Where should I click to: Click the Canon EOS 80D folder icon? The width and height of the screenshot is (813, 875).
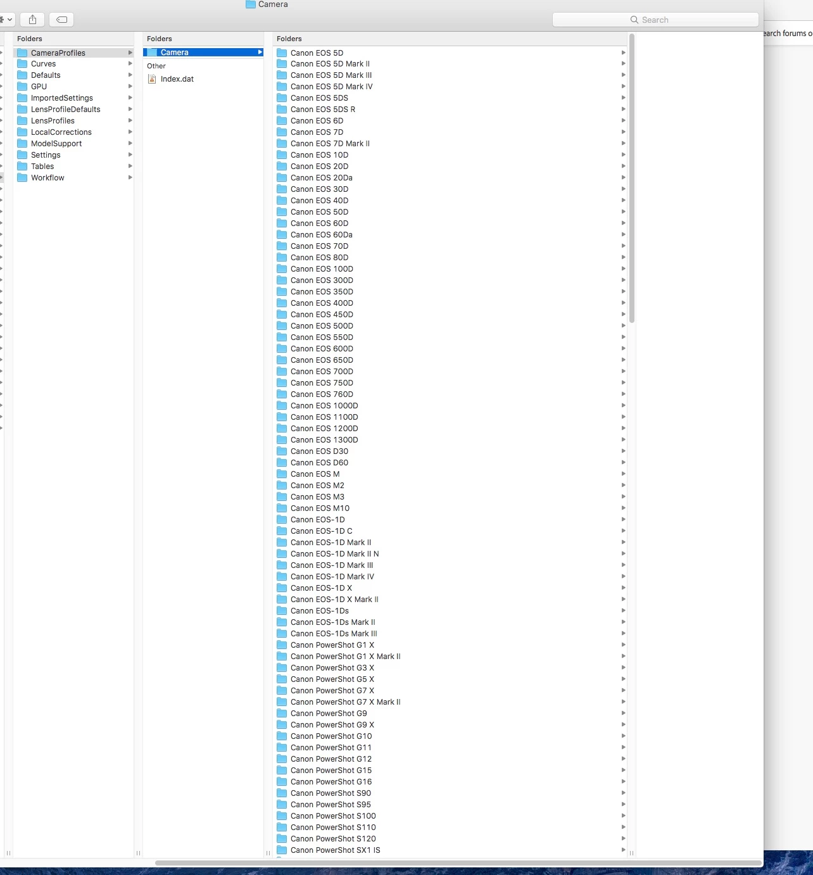tap(282, 257)
